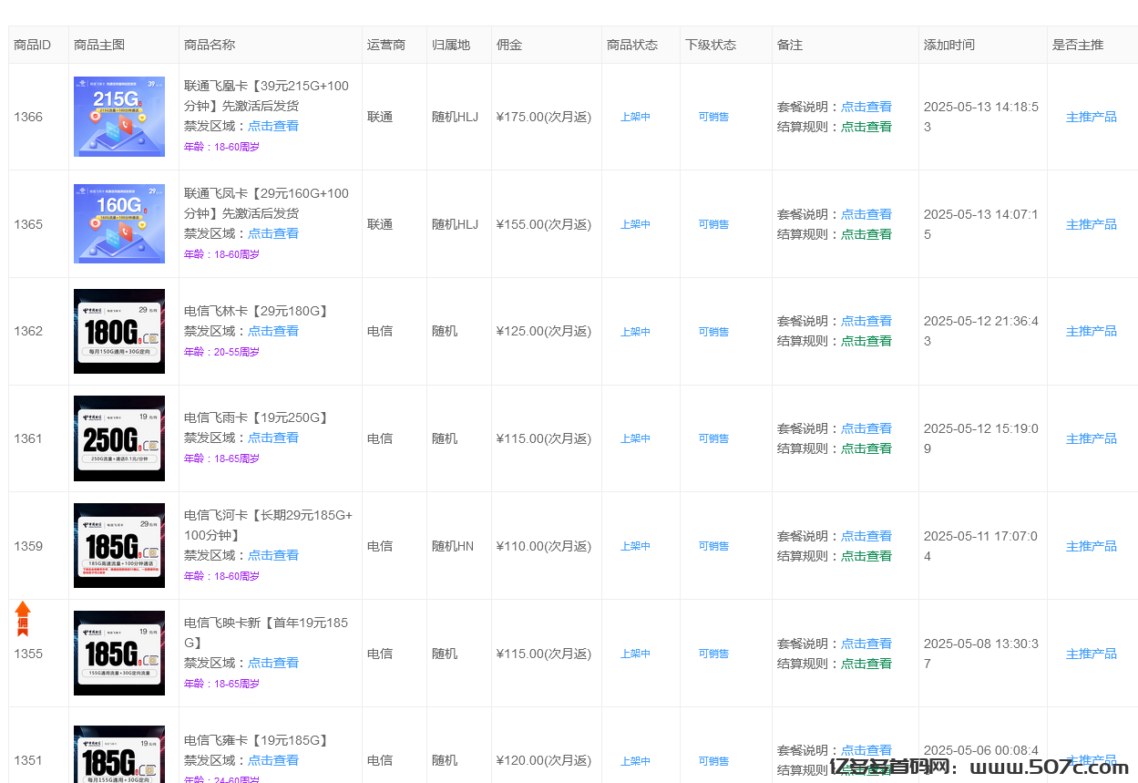Open 套餐说明 点击查看 in row 1361
Viewport: 1138px width, 783px height.
point(866,428)
